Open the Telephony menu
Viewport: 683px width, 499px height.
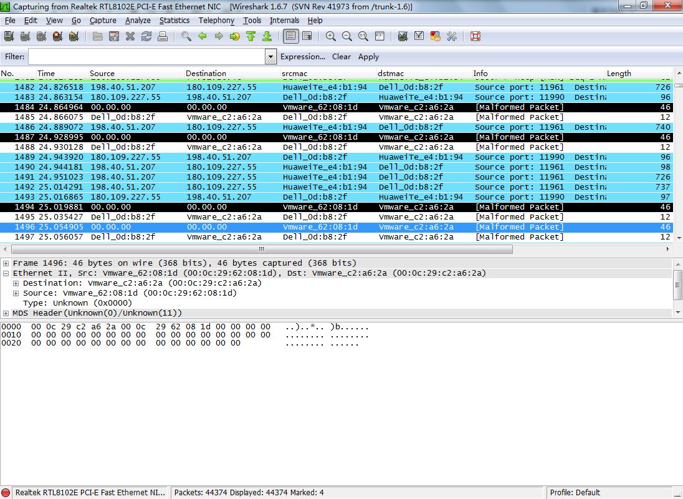click(216, 20)
